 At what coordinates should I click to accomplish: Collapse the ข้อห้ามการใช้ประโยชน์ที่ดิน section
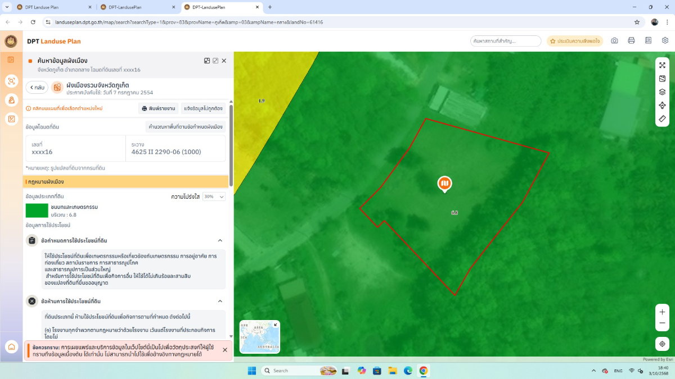[x=220, y=301]
